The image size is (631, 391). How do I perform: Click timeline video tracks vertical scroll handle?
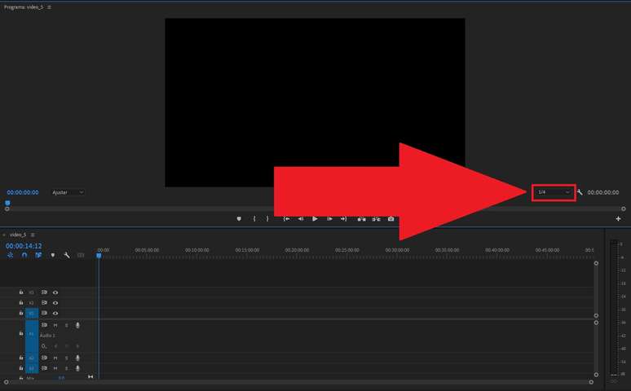tap(596, 263)
